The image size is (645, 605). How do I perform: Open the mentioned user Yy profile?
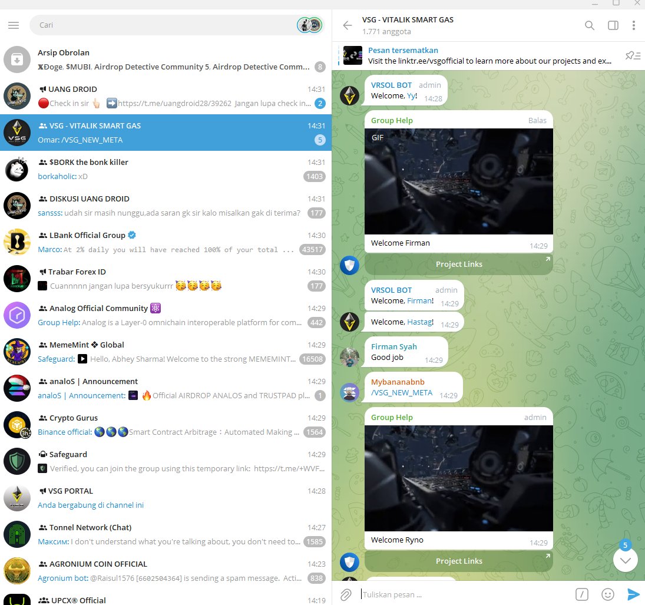click(x=411, y=96)
